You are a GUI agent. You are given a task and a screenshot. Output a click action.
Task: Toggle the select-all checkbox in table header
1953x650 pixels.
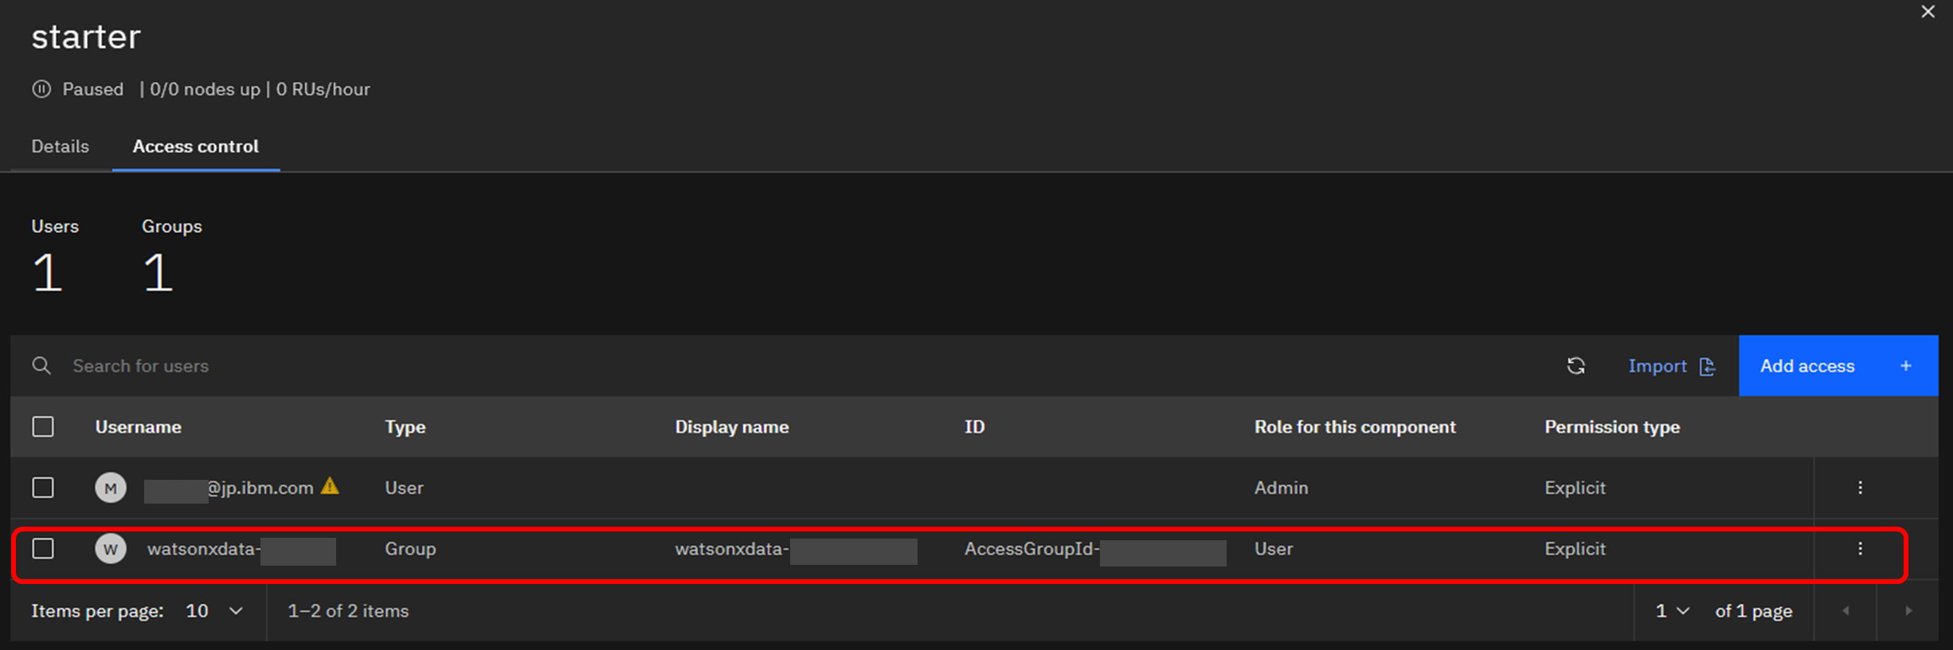(x=43, y=427)
